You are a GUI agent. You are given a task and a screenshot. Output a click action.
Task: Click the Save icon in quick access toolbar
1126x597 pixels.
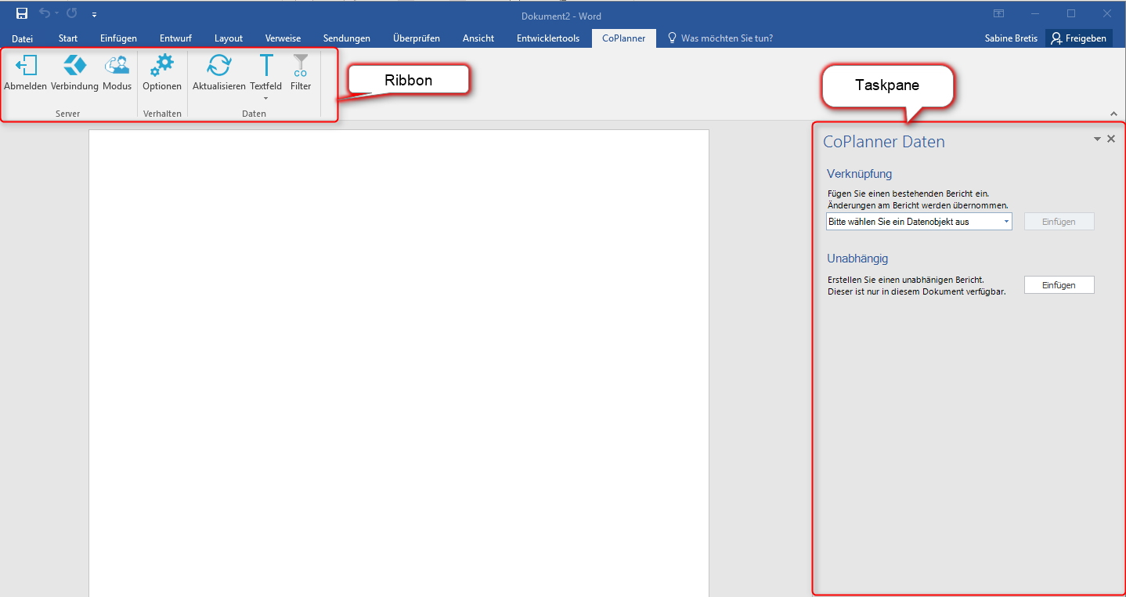(22, 13)
